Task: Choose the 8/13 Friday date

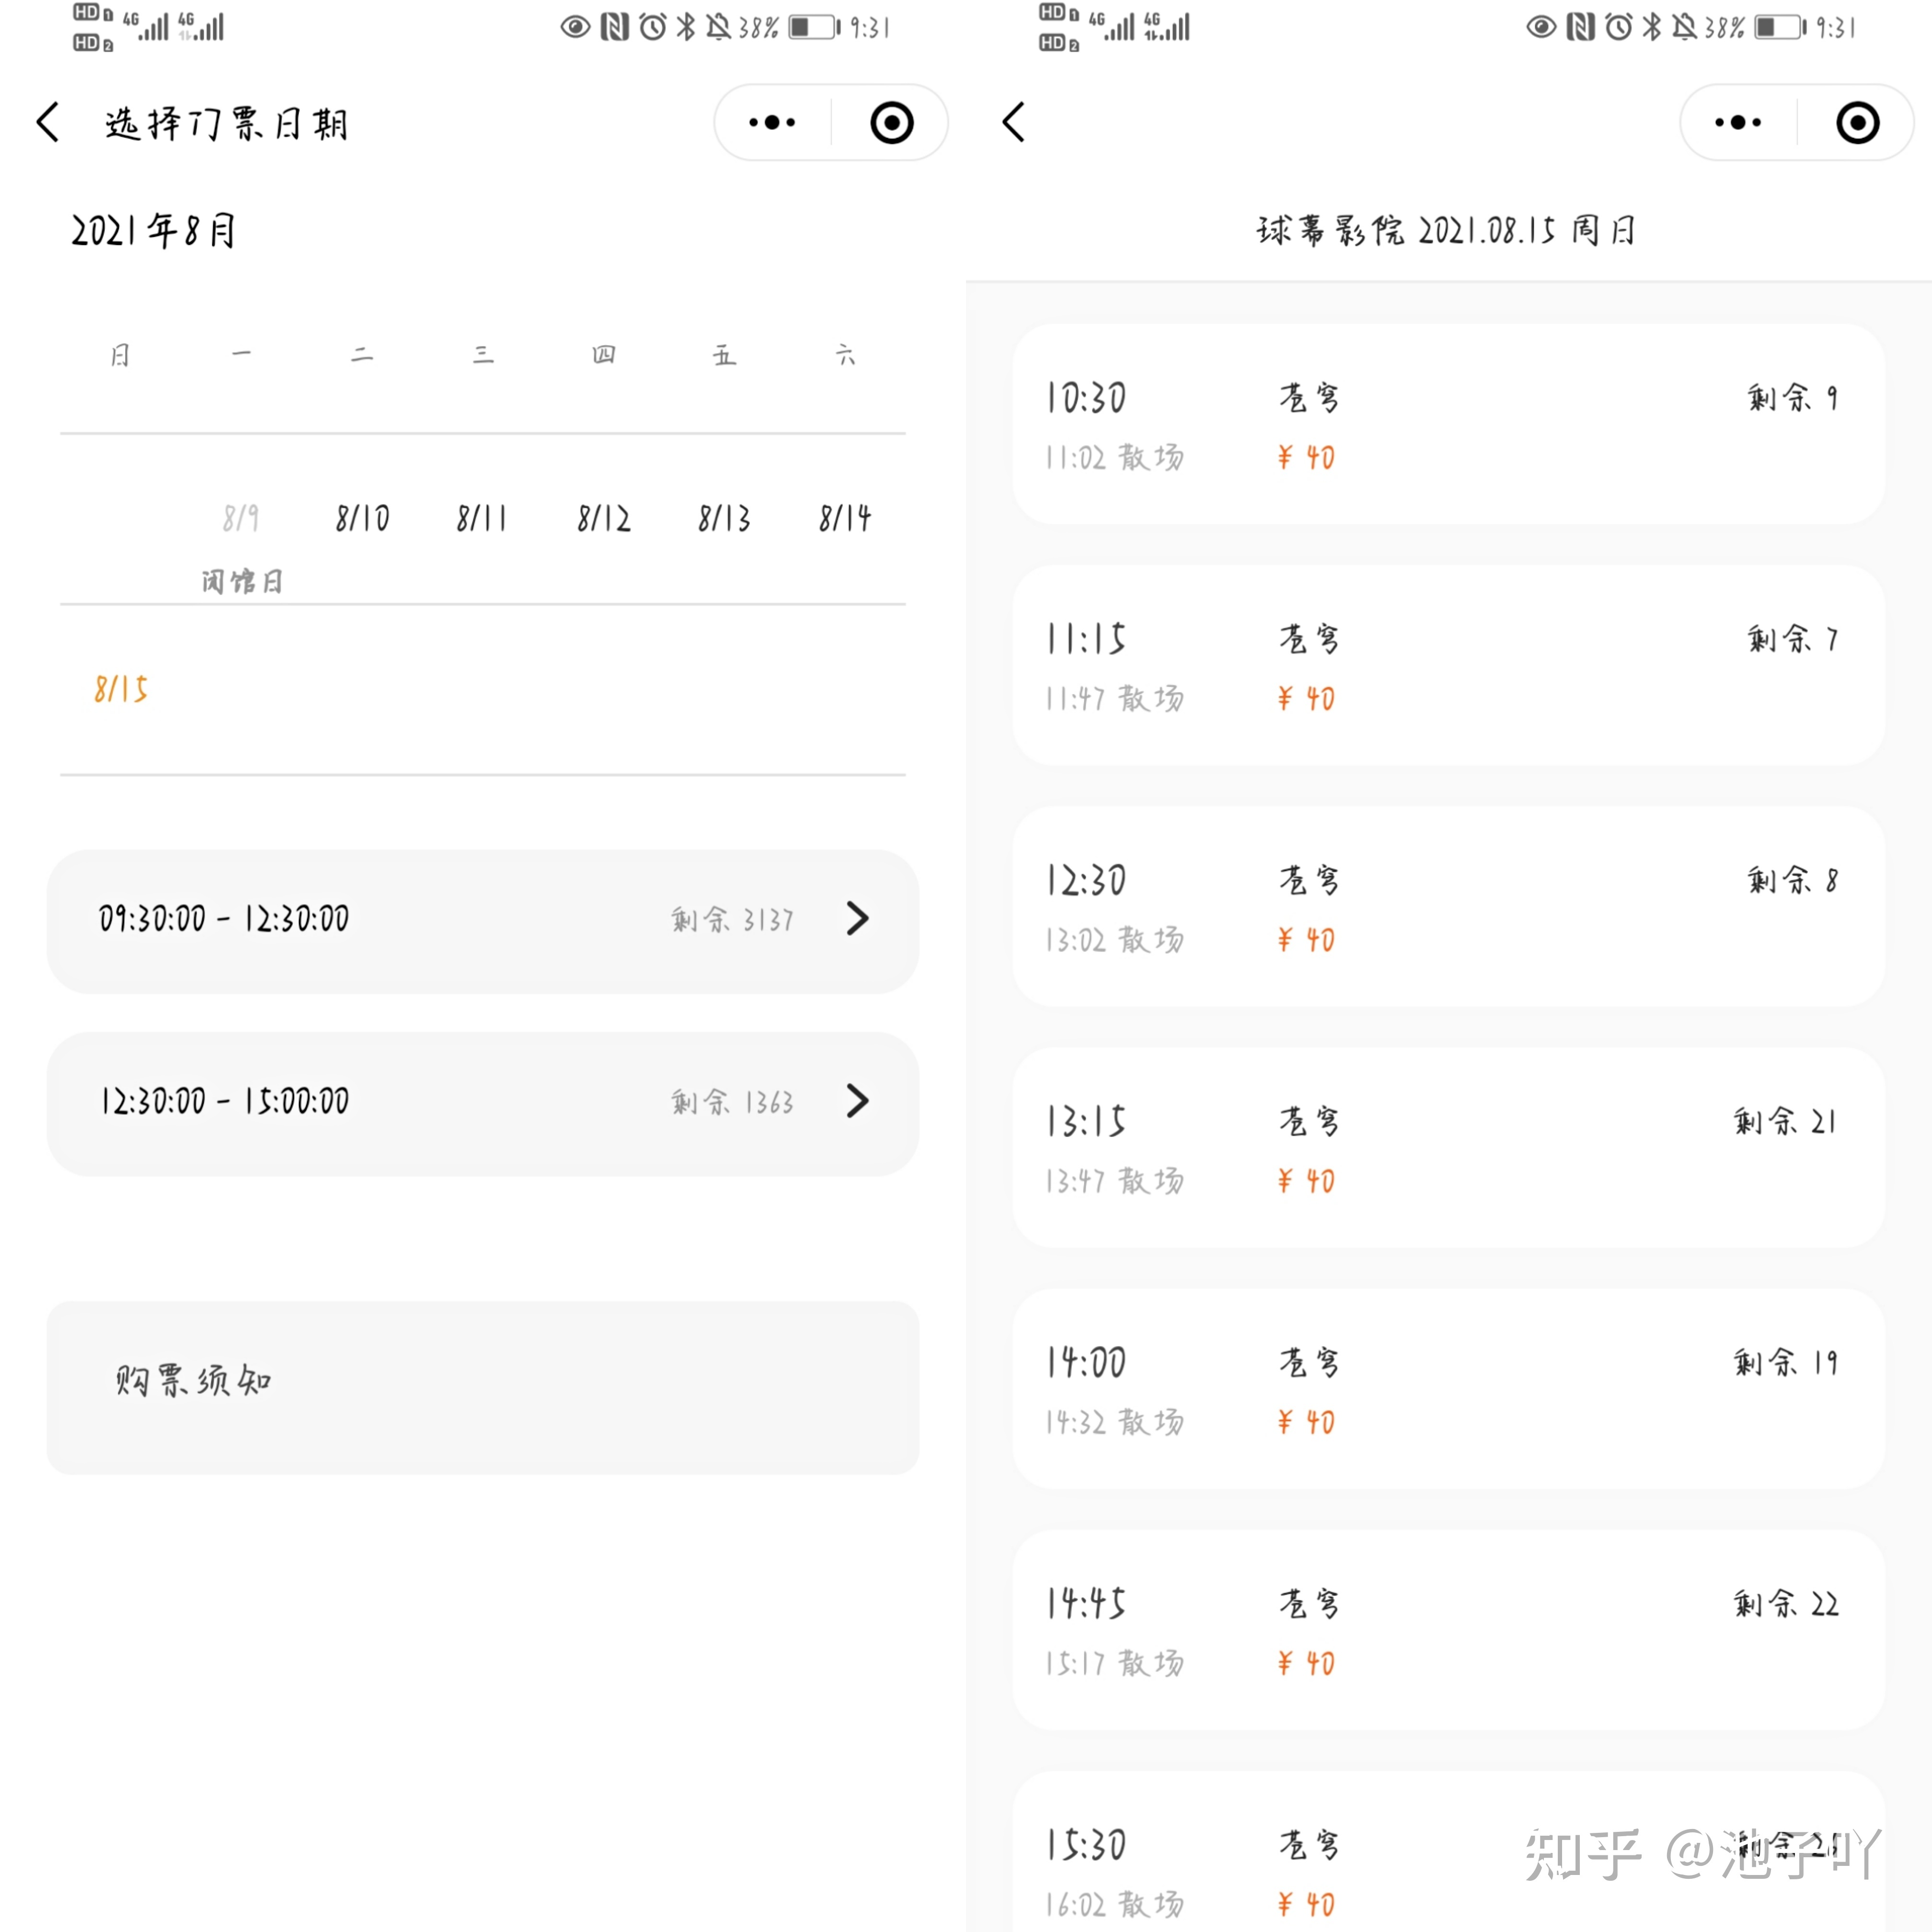Action: pyautogui.click(x=724, y=519)
